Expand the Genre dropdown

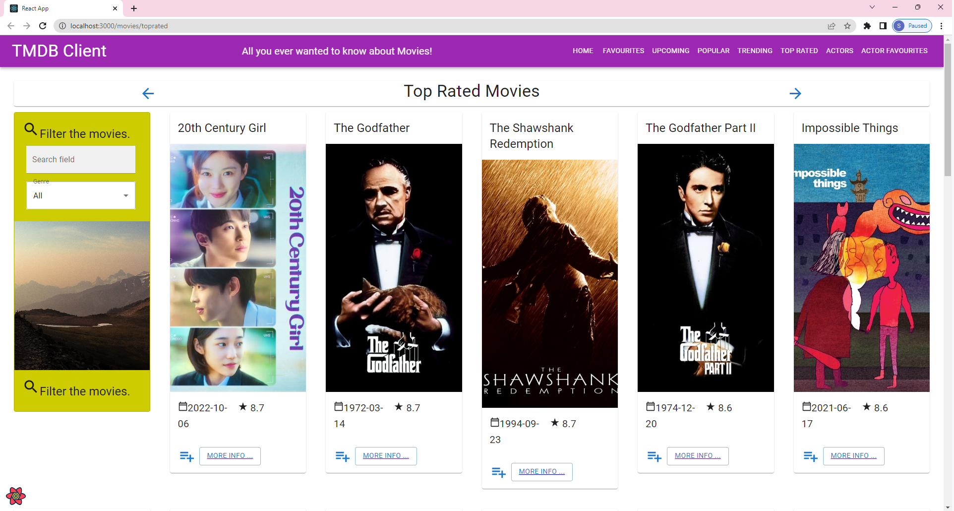point(81,195)
